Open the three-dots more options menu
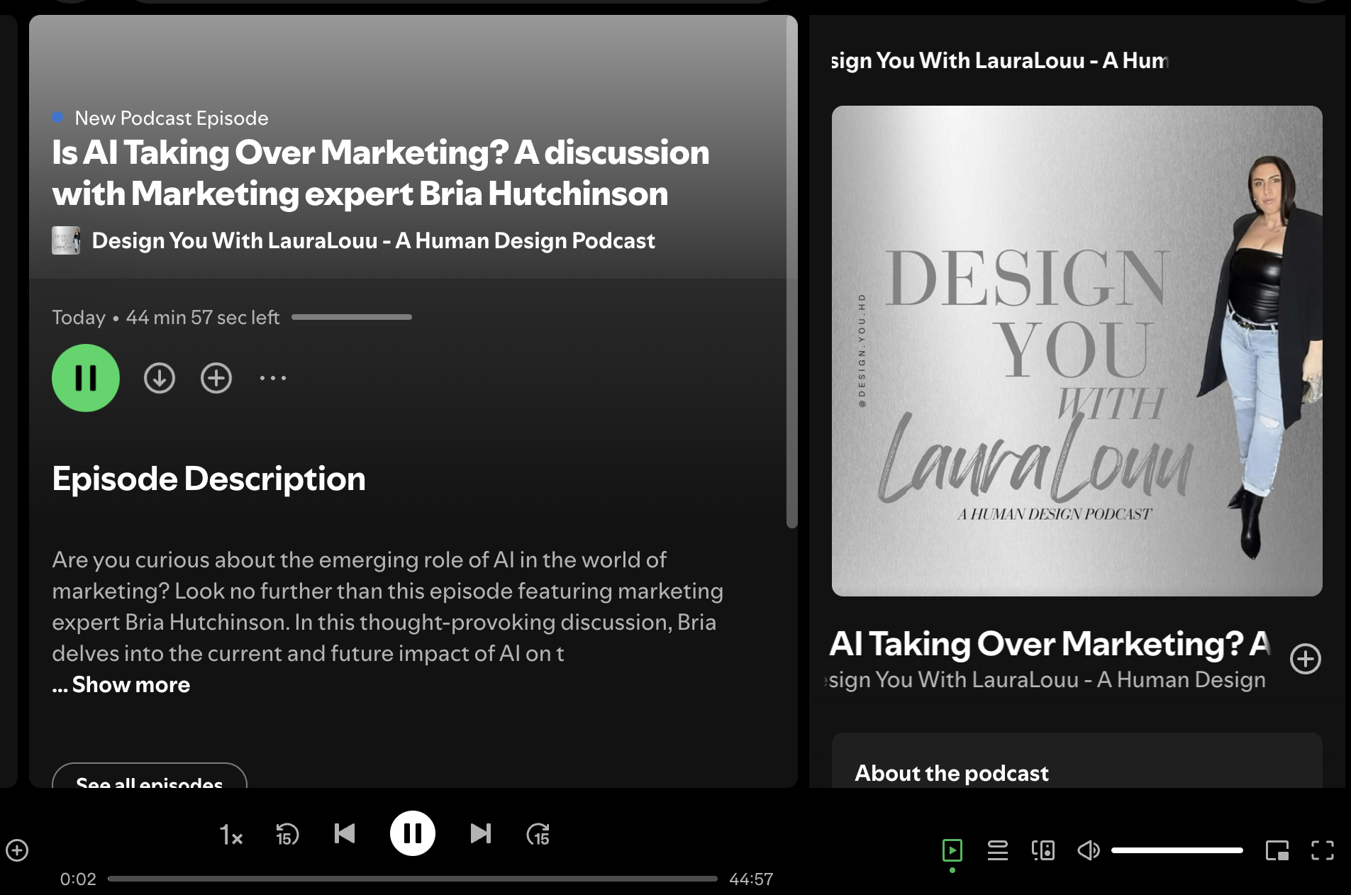This screenshot has height=895, width=1351. click(273, 378)
